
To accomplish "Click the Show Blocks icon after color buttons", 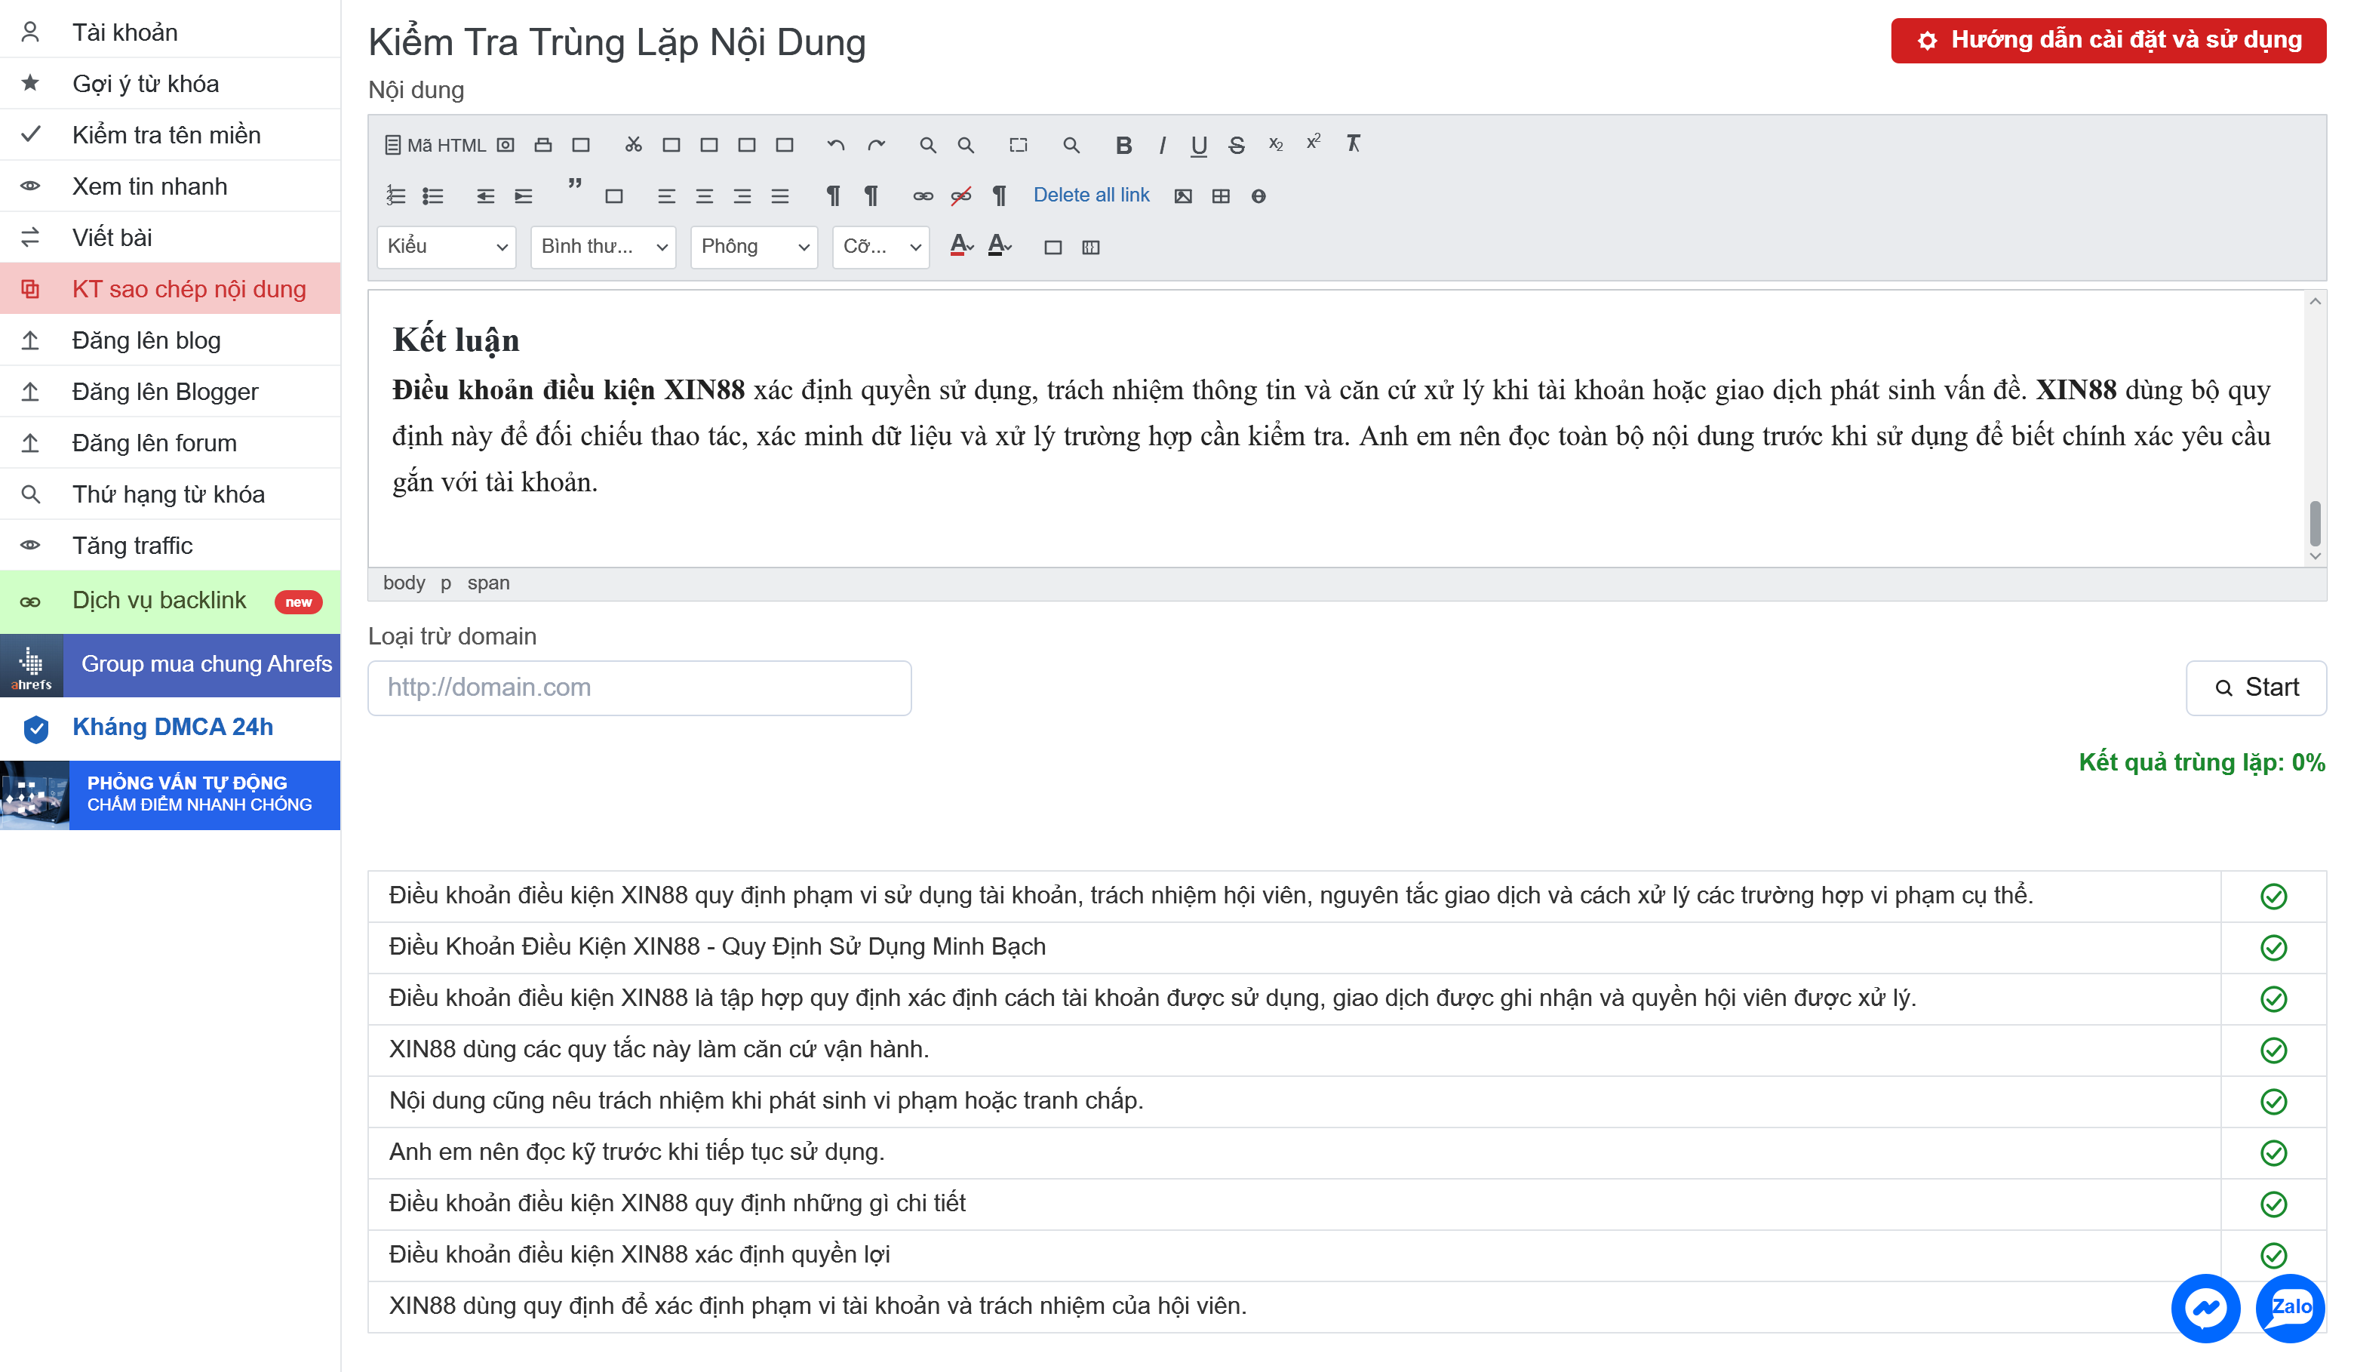I will [1091, 248].
